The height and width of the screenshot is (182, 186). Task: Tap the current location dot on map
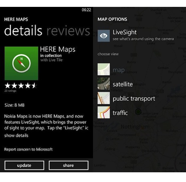pos(138,112)
